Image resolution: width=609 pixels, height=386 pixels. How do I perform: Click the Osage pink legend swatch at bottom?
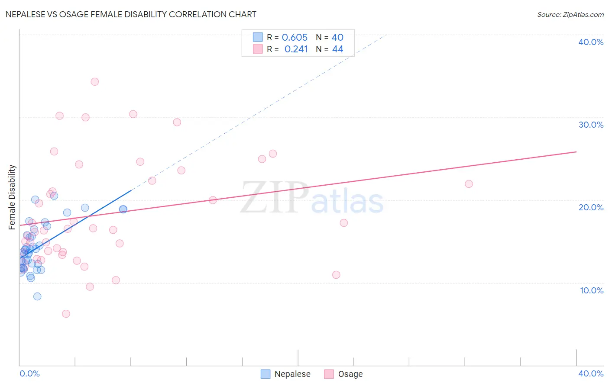329,374
